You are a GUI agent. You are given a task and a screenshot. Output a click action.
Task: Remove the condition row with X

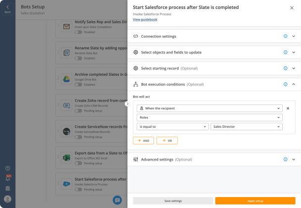pos(288,108)
